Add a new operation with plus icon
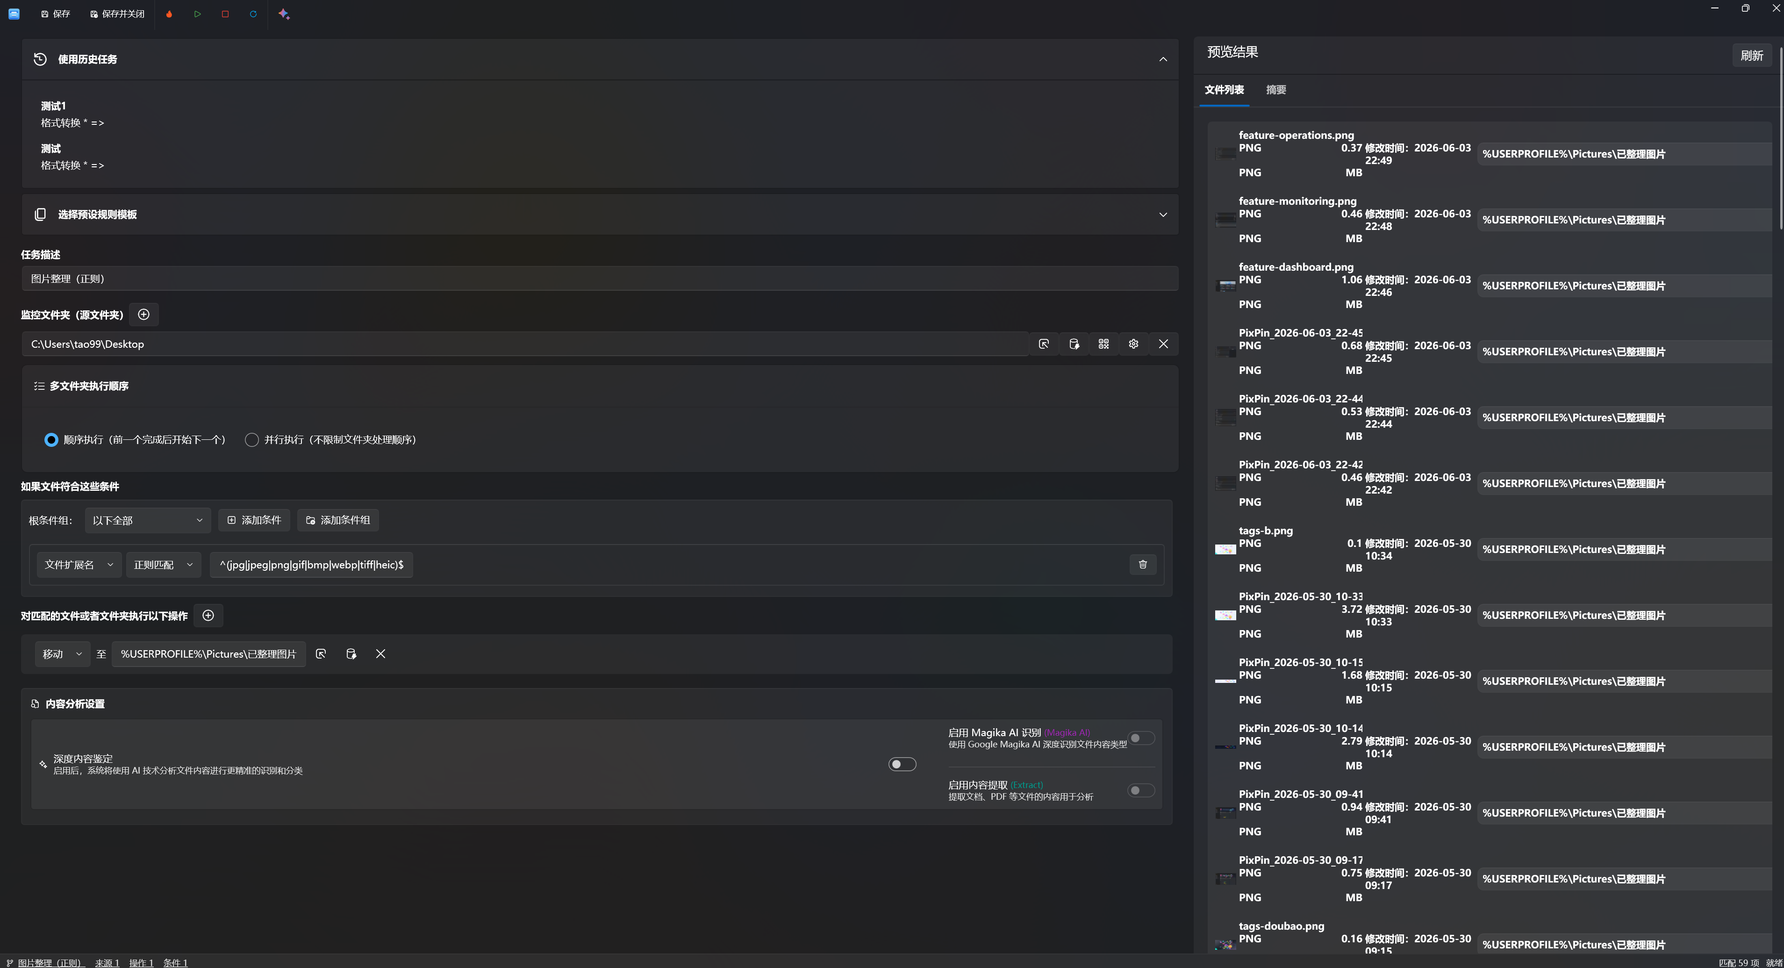Screen dimensions: 1784x968 point(208,616)
